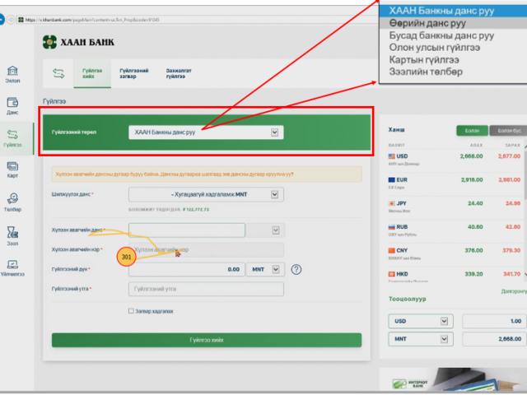Open the recipient bank dropdown
The image size is (527, 395).
point(265,230)
